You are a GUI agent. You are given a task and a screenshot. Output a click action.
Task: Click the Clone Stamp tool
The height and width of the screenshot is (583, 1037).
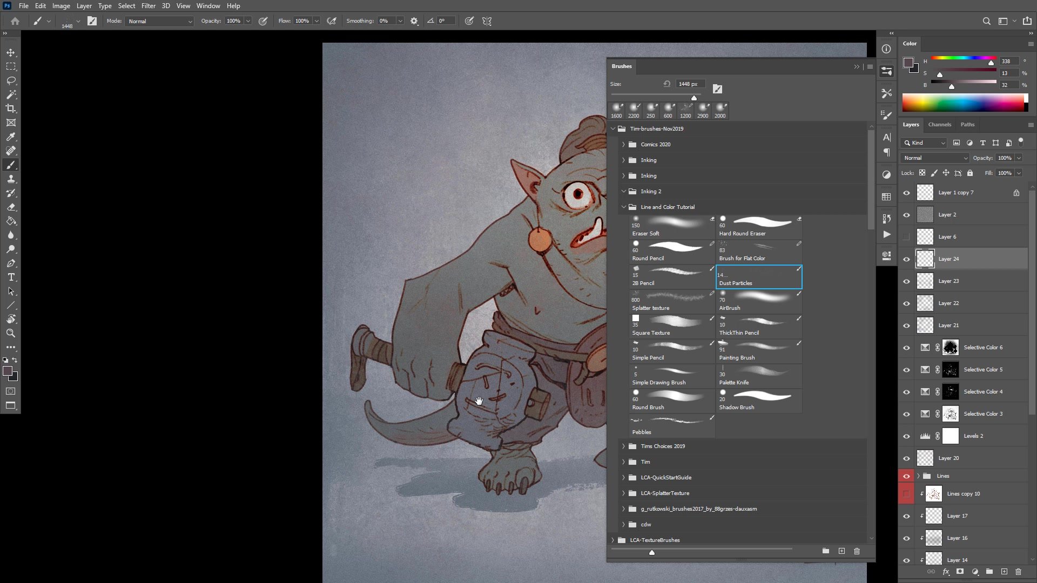(x=11, y=179)
